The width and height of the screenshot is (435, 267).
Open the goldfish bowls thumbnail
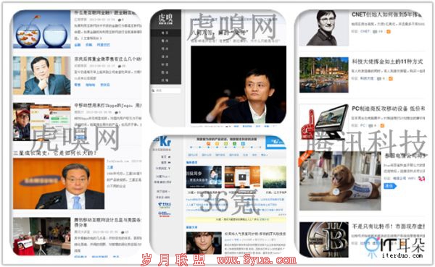(x=41, y=29)
